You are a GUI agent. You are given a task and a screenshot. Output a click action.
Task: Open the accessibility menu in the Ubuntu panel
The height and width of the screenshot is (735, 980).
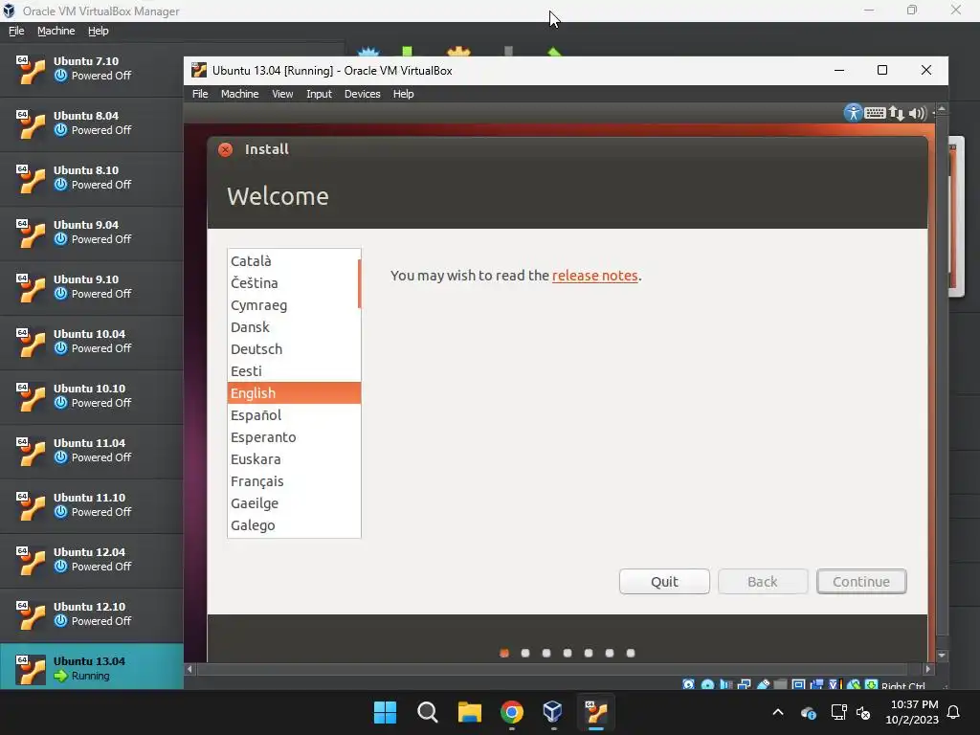tap(853, 113)
